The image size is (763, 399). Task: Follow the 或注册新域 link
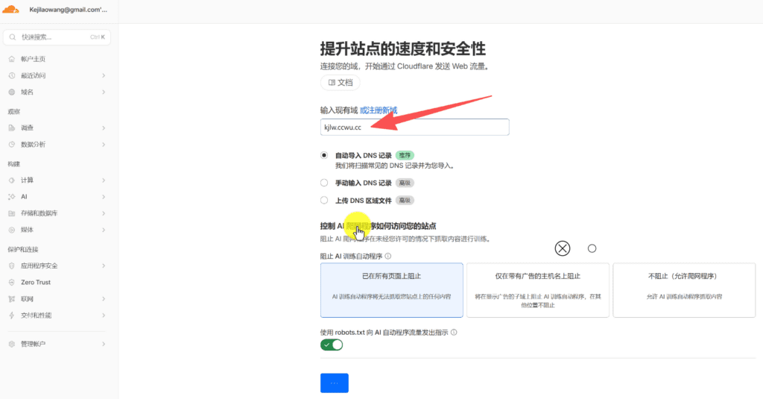(379, 110)
